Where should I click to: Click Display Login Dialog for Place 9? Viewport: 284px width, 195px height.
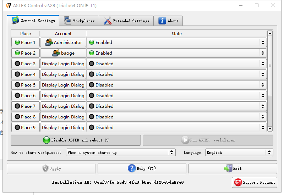click(x=63, y=127)
